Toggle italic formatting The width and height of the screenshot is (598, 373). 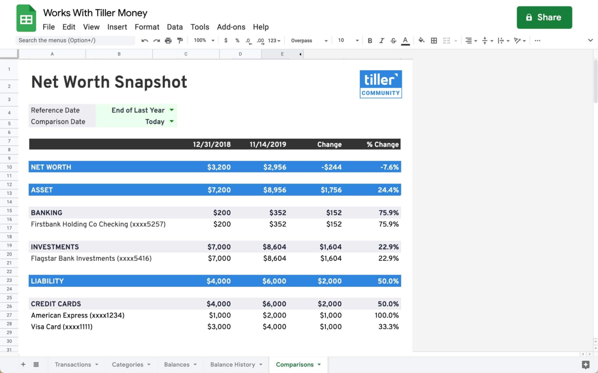[x=382, y=41]
